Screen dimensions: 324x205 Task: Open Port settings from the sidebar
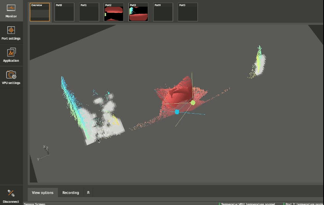[11, 33]
